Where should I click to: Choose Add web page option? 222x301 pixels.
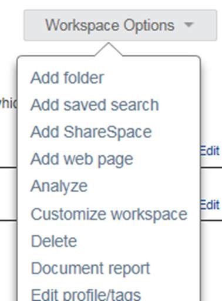[82, 159]
